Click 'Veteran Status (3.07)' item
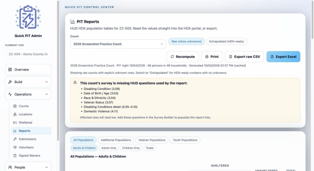314x171 pixels. coord(98,102)
